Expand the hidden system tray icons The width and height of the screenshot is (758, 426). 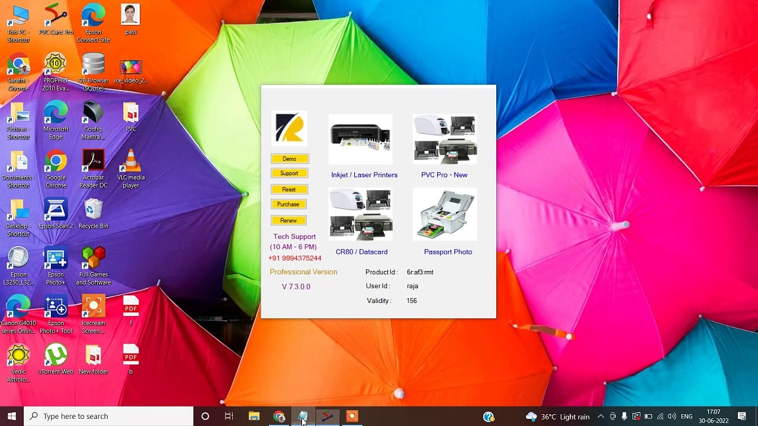[600, 417]
